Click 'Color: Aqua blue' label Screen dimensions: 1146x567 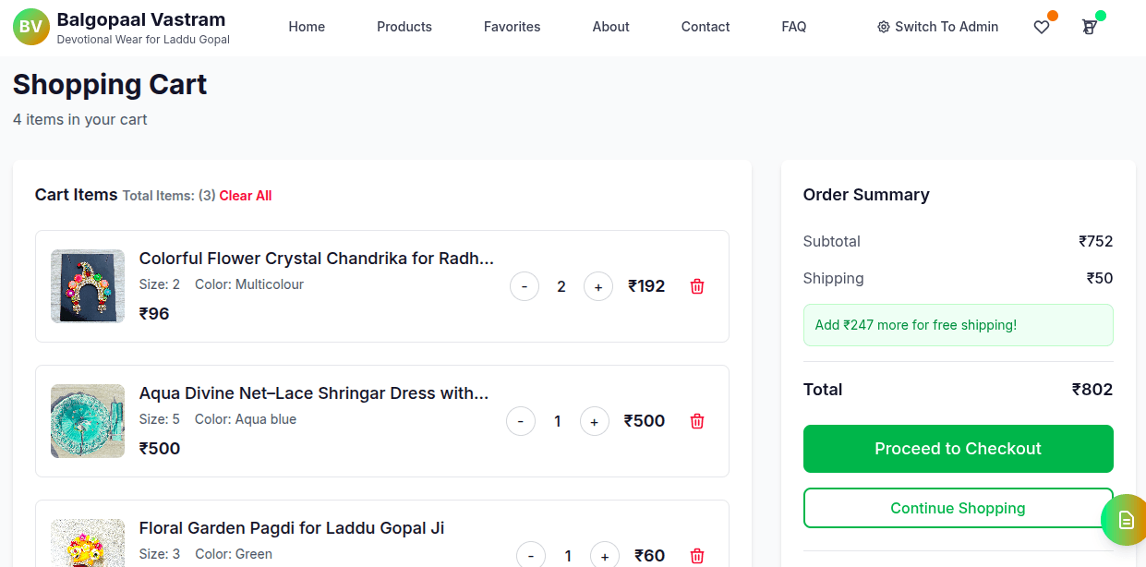click(x=246, y=419)
